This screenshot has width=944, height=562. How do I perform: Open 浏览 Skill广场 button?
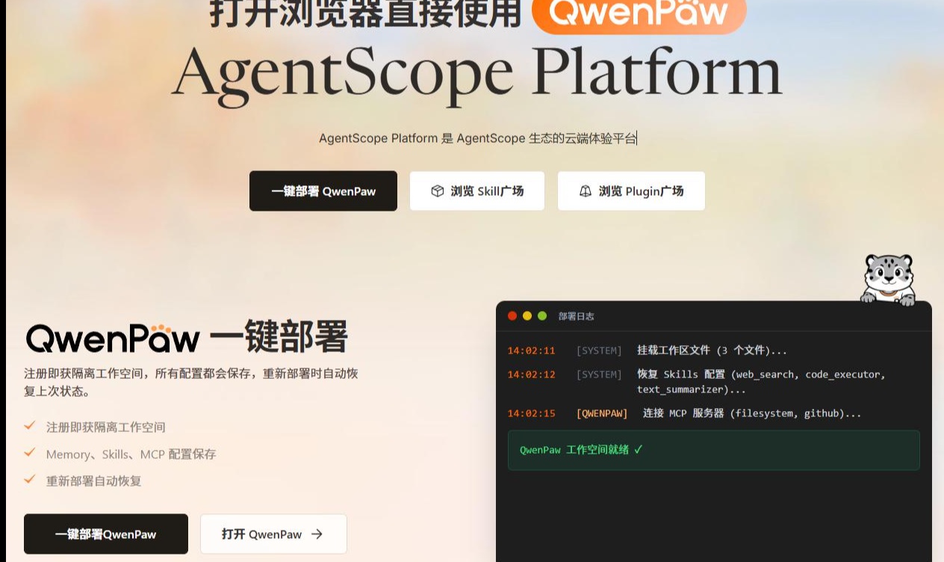click(x=477, y=191)
